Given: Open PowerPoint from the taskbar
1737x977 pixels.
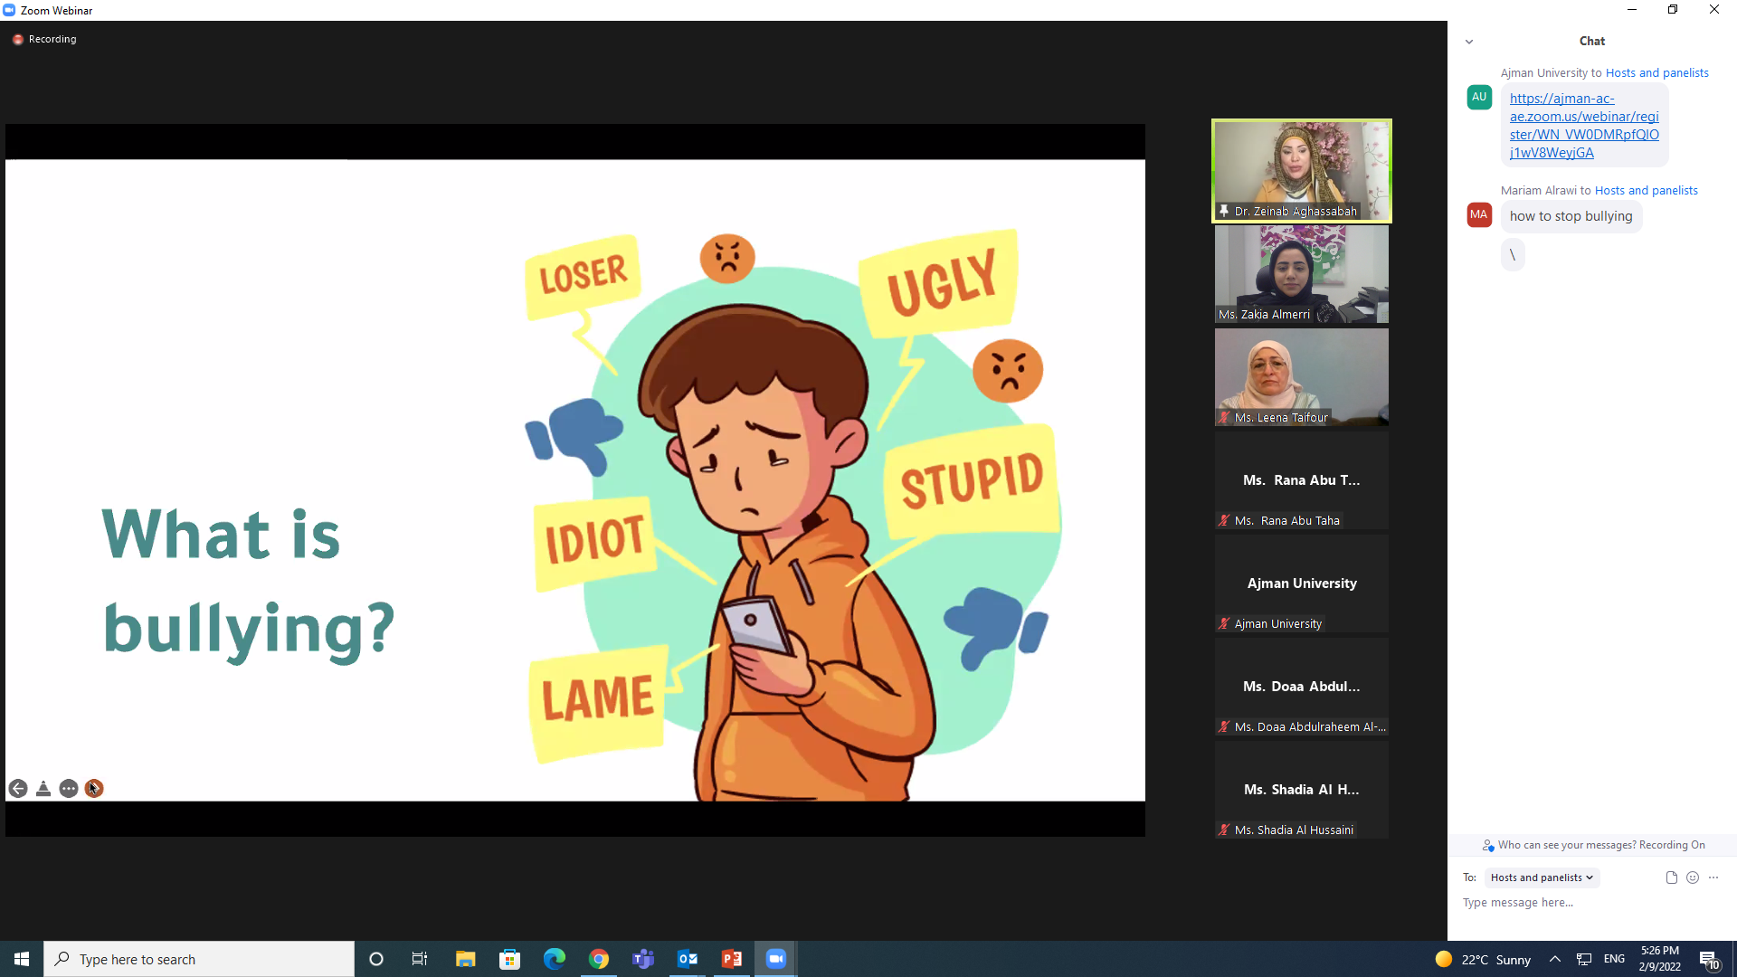Looking at the screenshot, I should tap(732, 959).
